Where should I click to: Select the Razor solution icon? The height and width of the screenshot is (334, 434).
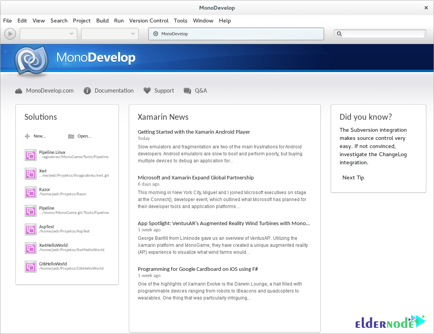click(x=30, y=192)
